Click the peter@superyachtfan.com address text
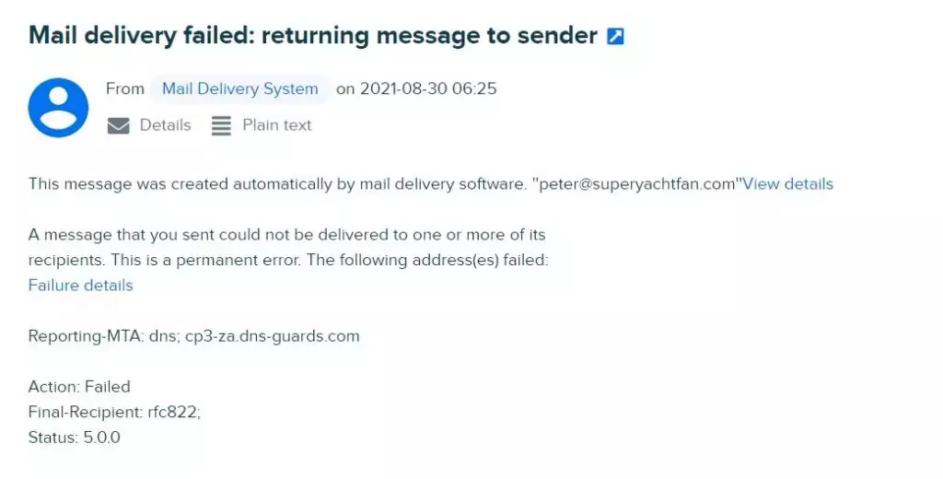Image resolution: width=943 pixels, height=479 pixels. tap(637, 184)
